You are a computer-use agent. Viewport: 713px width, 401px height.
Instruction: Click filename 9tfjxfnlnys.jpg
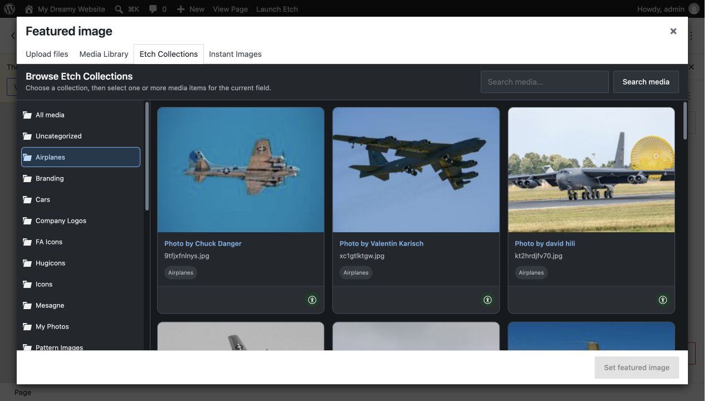[x=187, y=256]
